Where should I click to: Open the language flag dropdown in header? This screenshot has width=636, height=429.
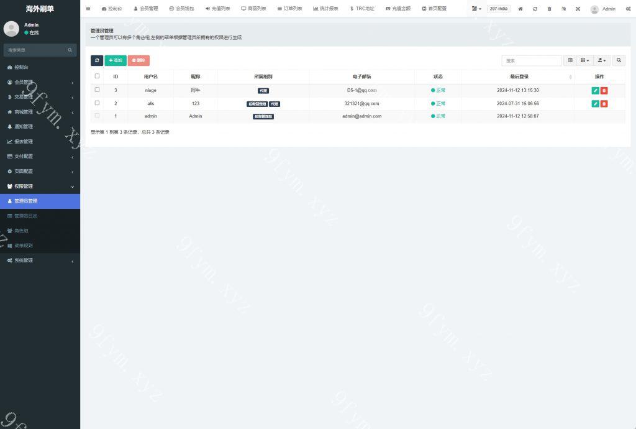pos(476,9)
